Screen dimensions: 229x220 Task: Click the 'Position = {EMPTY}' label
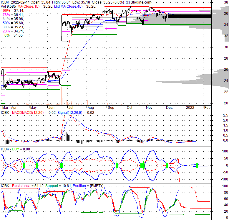(88, 185)
